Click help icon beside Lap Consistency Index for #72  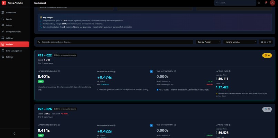[x=59, y=125]
